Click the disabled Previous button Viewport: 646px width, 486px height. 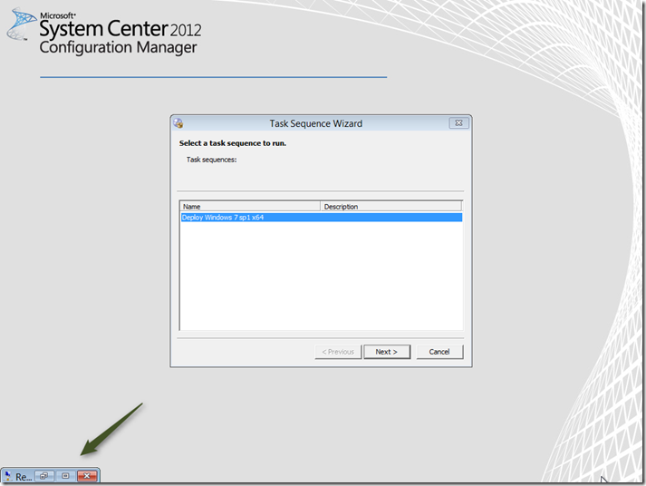(x=338, y=352)
